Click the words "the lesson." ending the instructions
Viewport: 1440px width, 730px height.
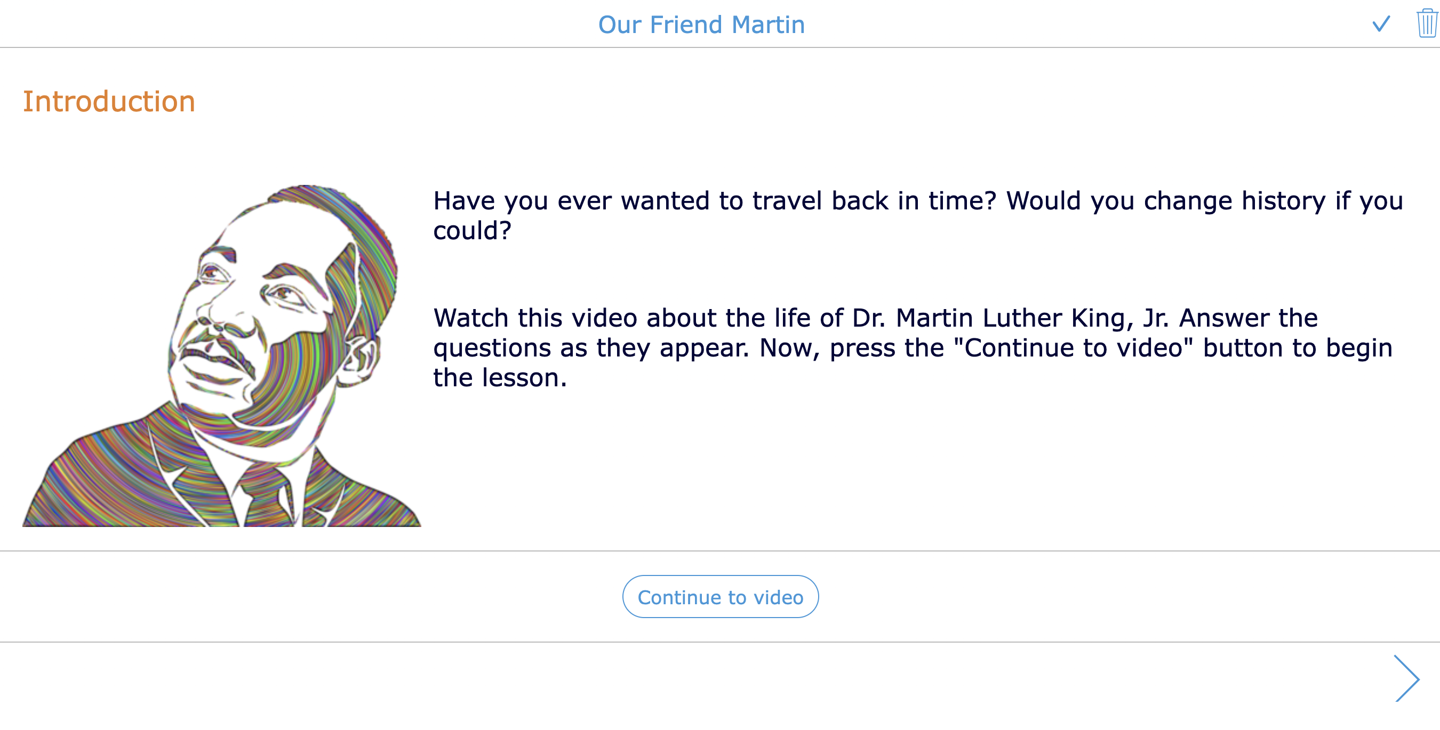point(500,378)
